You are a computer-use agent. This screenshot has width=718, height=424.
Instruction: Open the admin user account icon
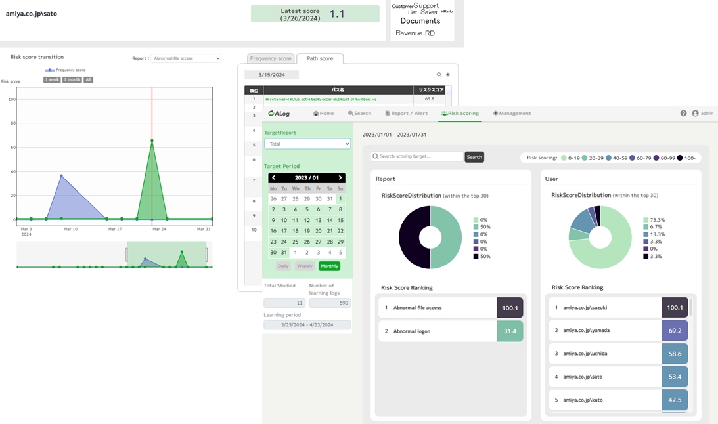(694, 113)
